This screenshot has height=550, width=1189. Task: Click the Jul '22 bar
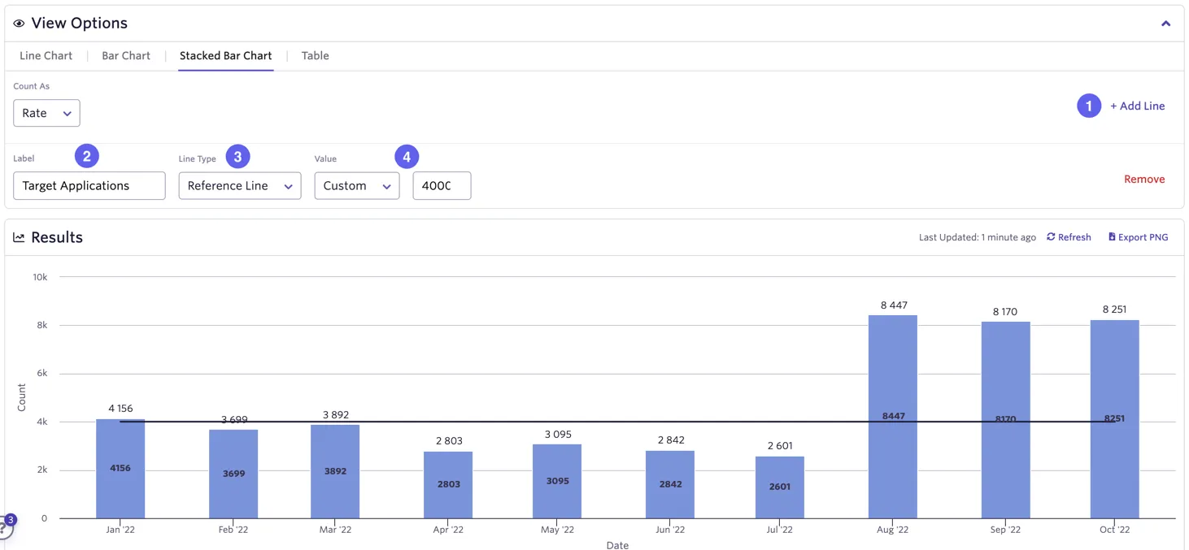point(780,487)
